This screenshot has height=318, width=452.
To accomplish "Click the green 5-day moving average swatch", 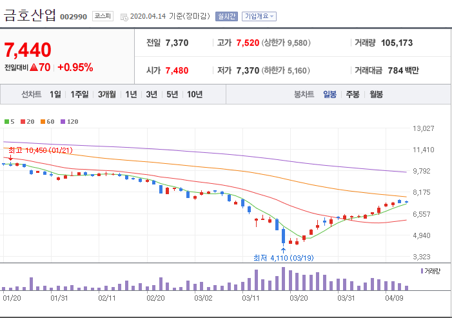I will point(6,122).
